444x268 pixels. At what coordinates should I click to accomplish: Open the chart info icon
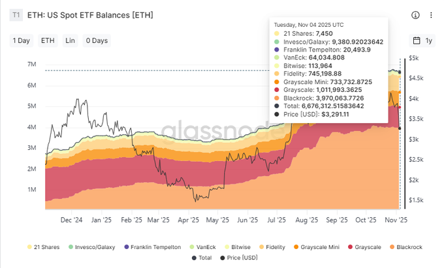(416, 15)
